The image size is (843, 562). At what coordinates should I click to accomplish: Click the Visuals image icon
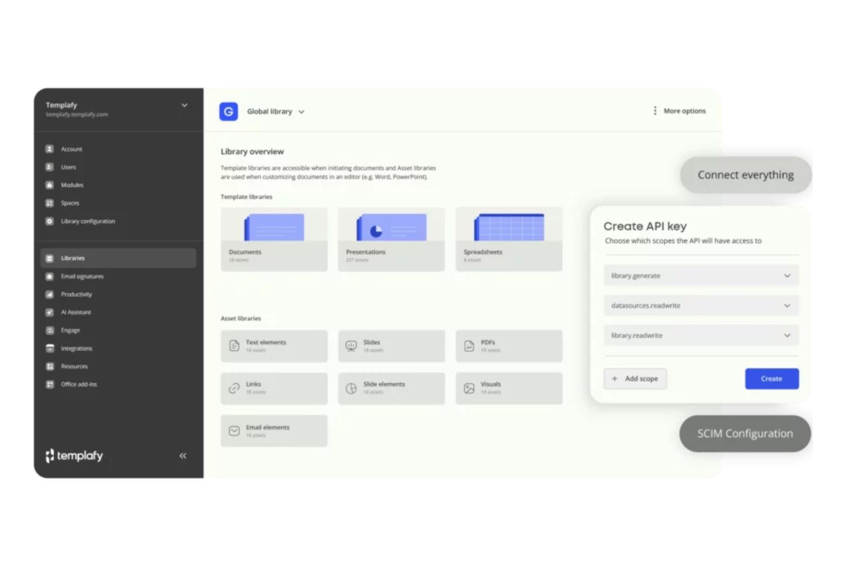469,388
